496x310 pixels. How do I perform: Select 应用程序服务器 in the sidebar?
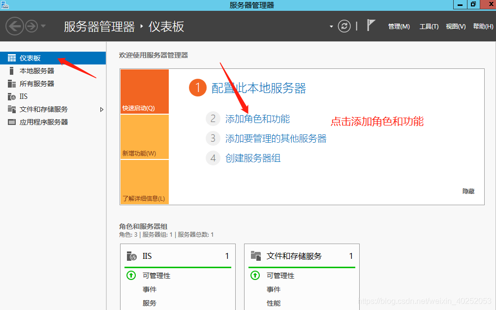tap(53, 122)
